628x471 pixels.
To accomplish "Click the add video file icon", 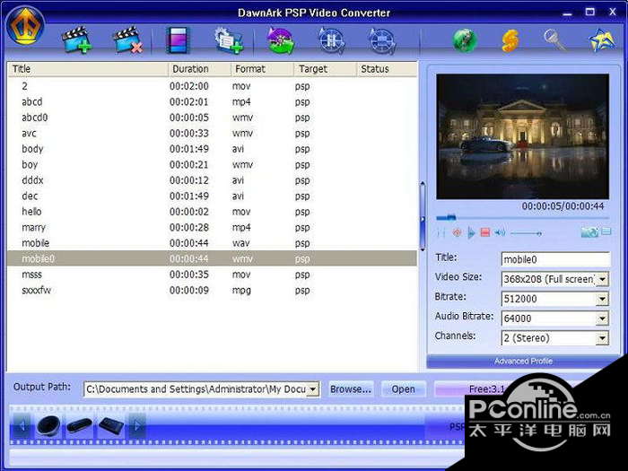I will pos(76,40).
